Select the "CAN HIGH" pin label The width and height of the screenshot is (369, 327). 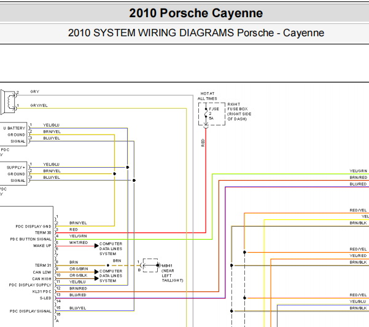point(42,279)
